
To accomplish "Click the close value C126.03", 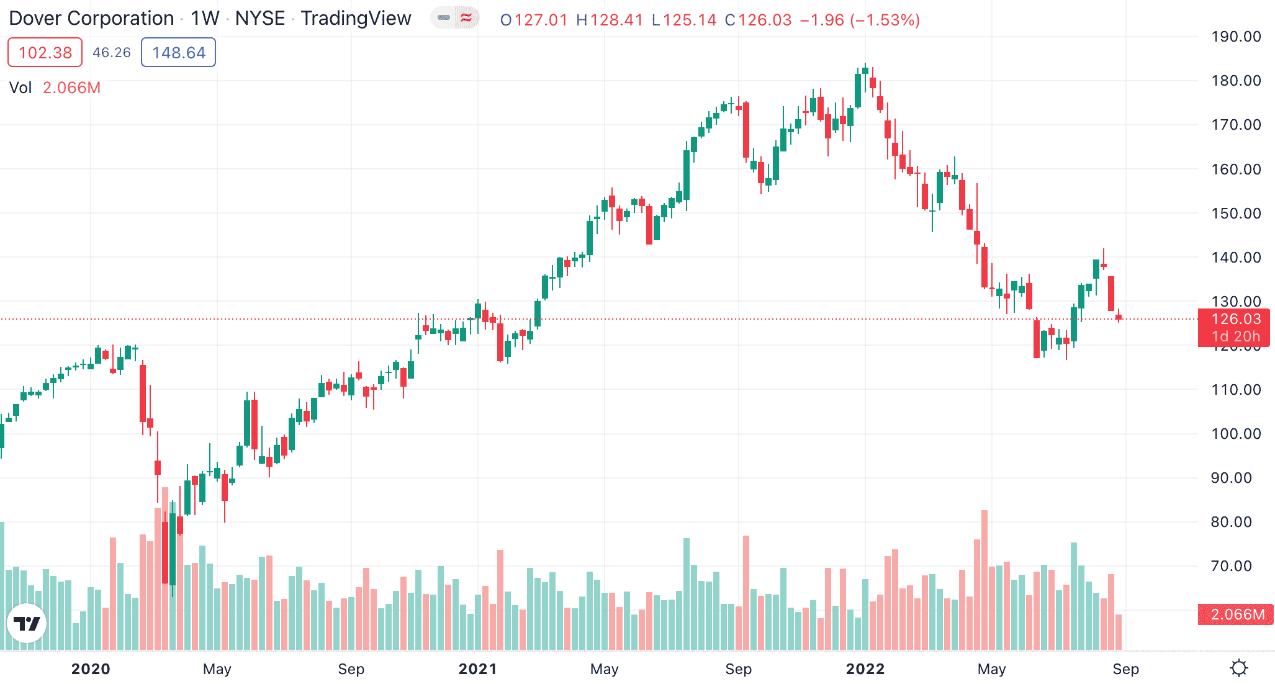I will pos(759,20).
